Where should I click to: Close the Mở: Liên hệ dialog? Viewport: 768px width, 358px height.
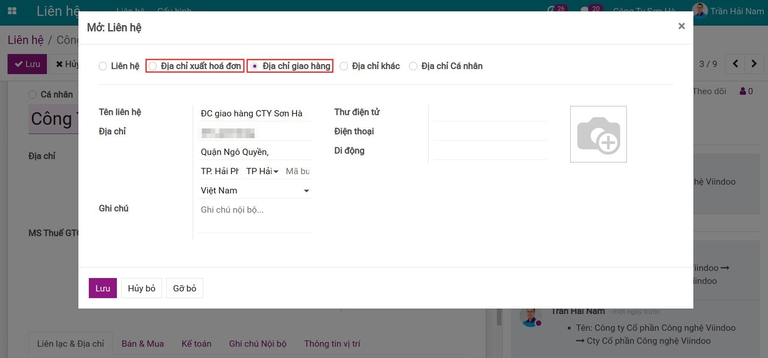[682, 26]
